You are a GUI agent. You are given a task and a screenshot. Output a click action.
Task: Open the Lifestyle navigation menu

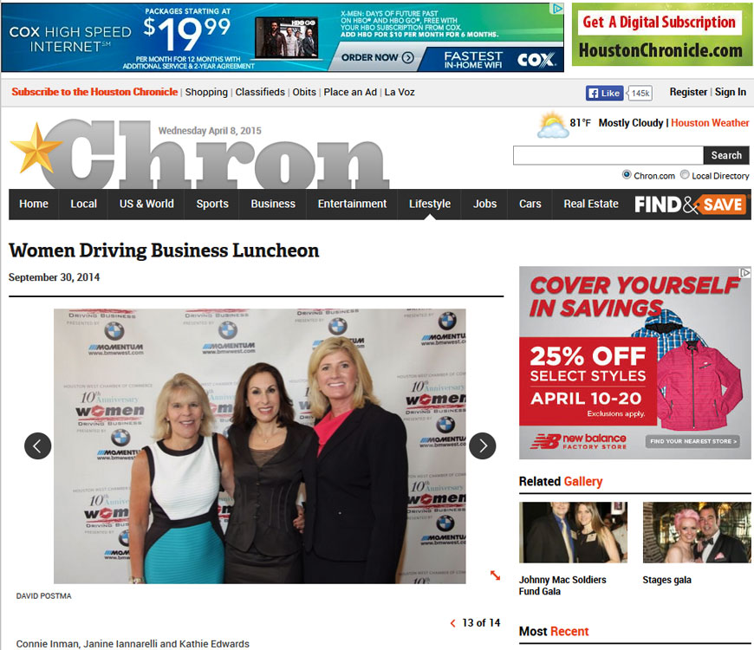coord(429,204)
